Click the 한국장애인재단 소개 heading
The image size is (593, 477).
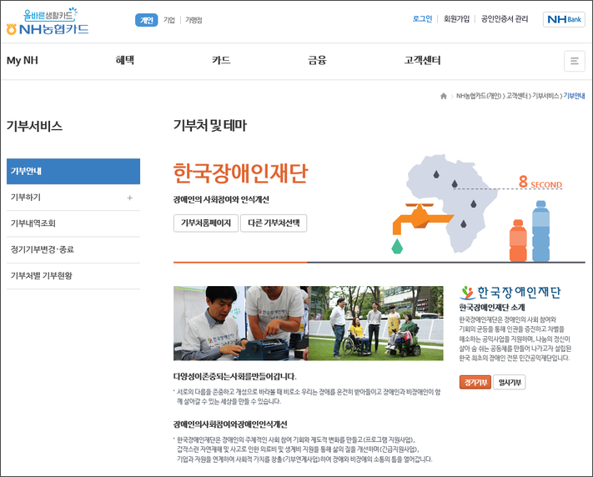pos(492,307)
